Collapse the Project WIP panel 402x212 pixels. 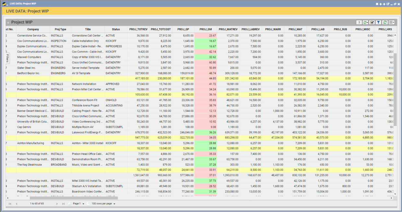[x=8, y=23]
